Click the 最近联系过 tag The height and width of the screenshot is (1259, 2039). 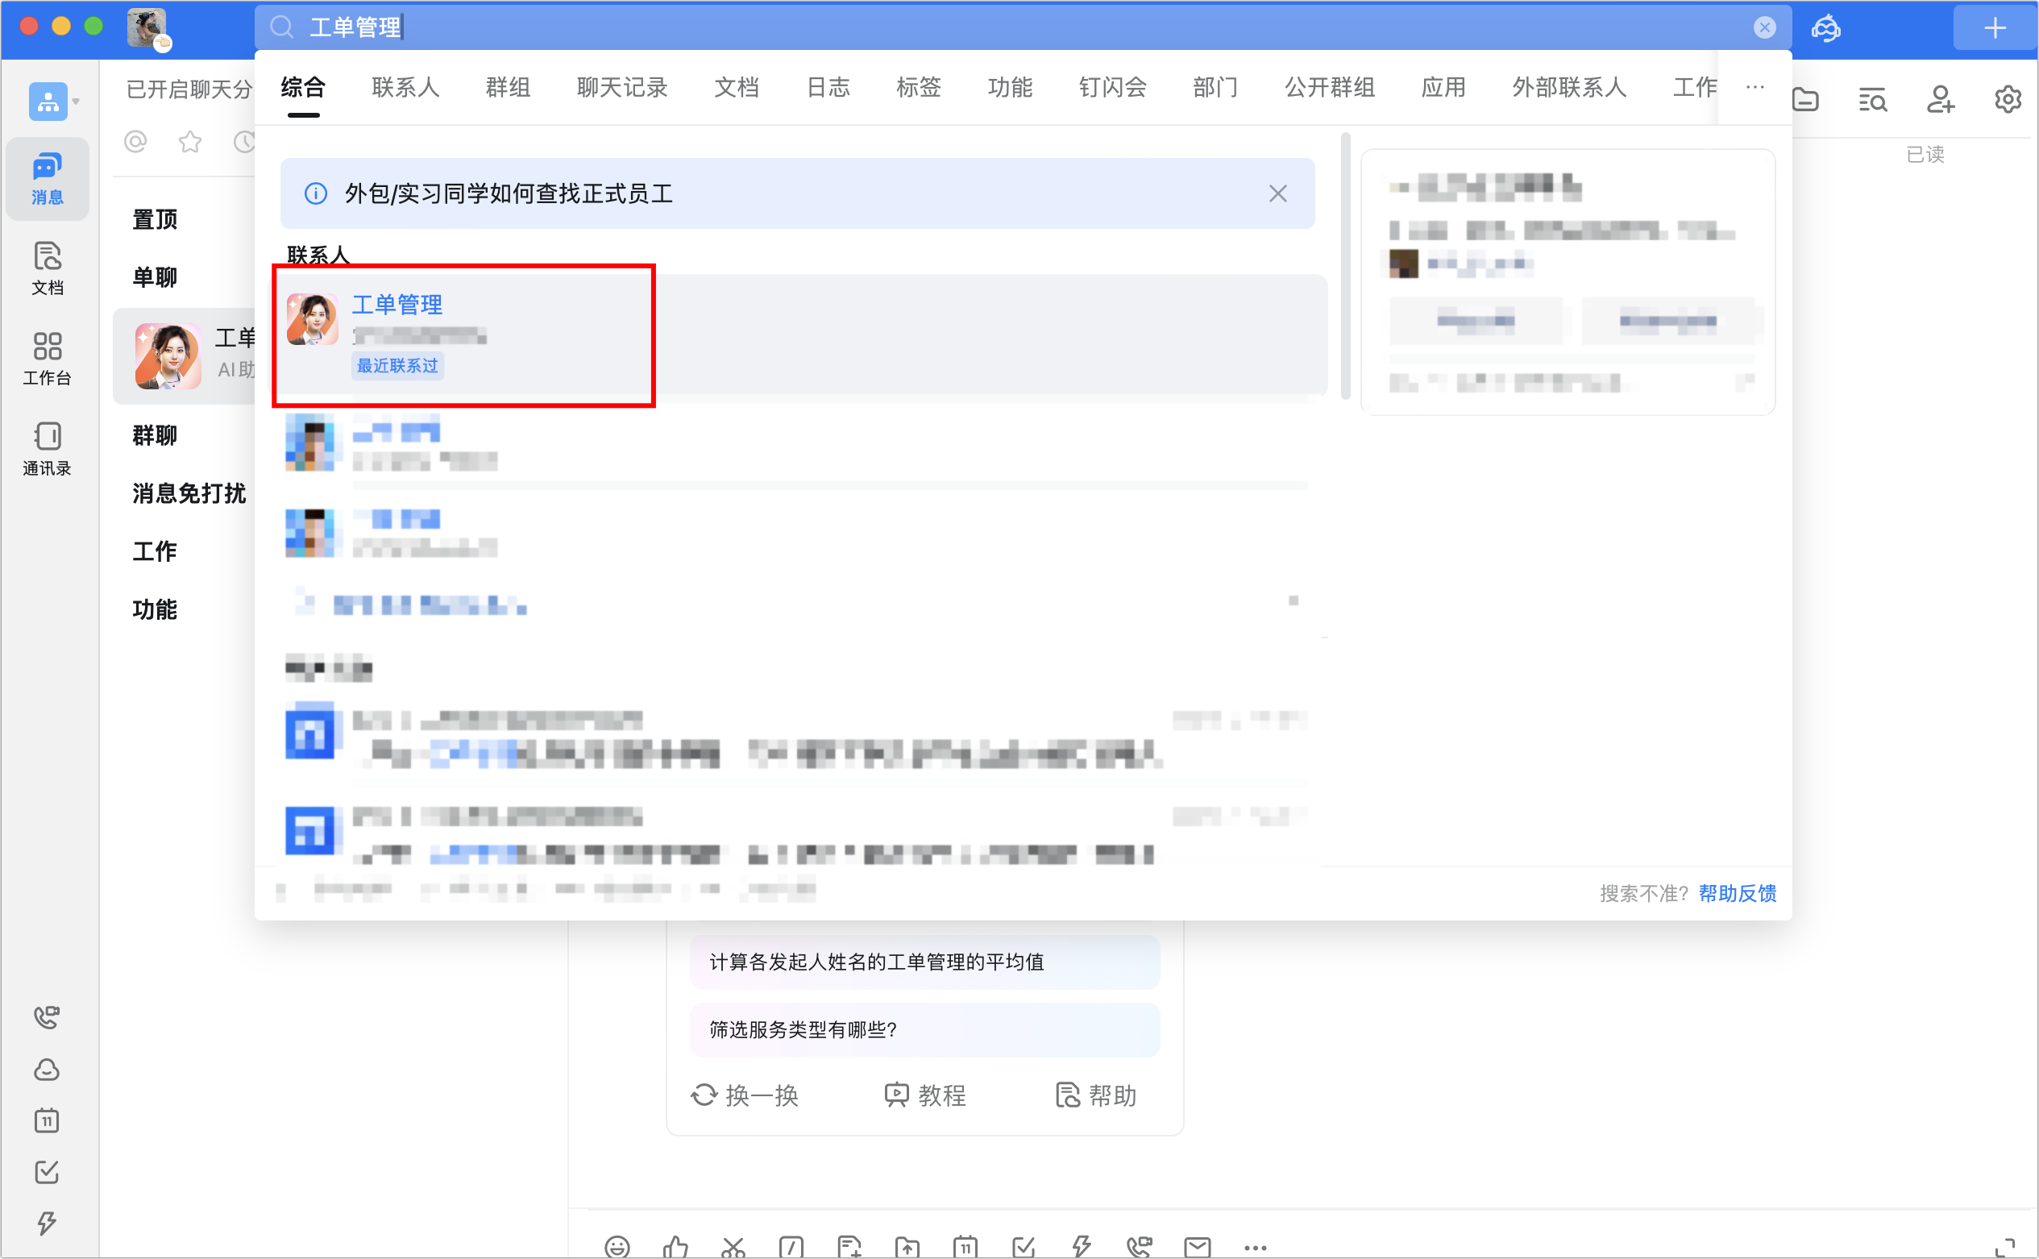pos(397,367)
